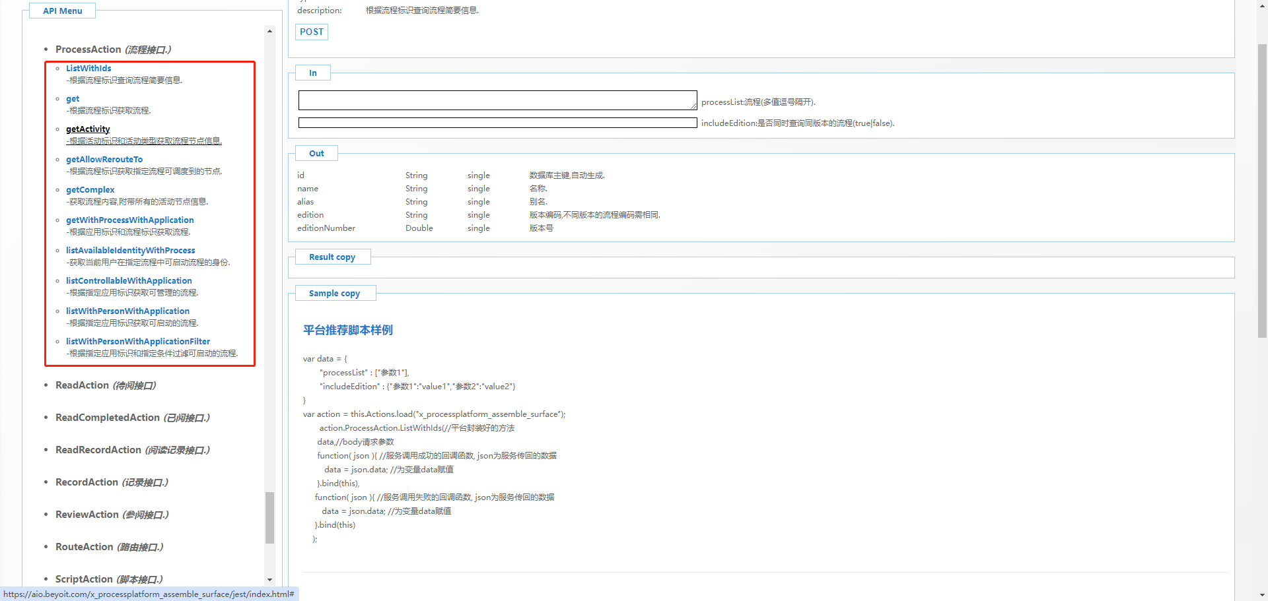Click the API menu scrollbar thumb
The image size is (1268, 601).
coord(269,518)
